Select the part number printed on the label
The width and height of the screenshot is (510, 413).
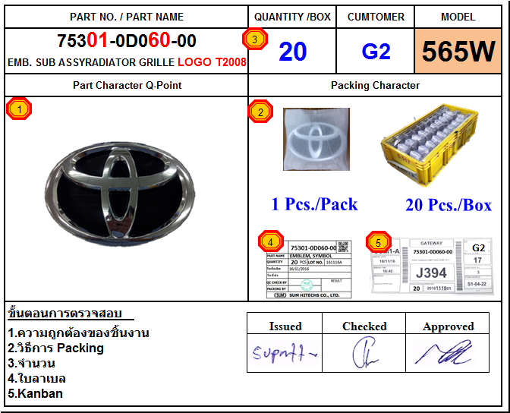click(x=313, y=248)
